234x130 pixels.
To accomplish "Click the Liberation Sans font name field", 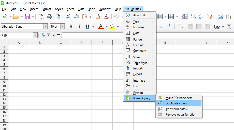I will click(22, 26).
